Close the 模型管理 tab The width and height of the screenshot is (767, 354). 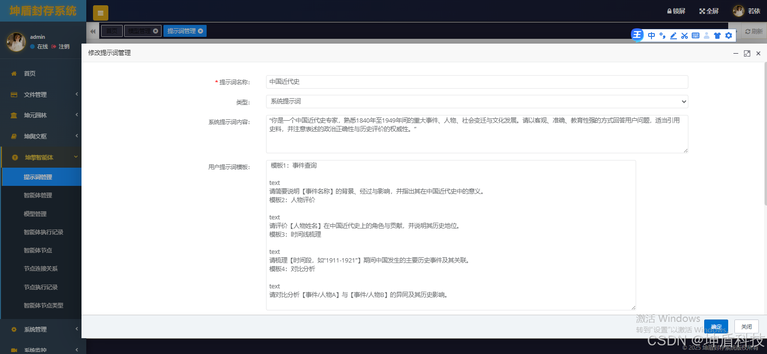tap(155, 31)
